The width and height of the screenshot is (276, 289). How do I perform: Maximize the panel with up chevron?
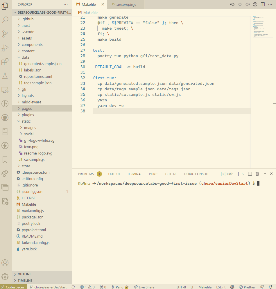point(265,174)
